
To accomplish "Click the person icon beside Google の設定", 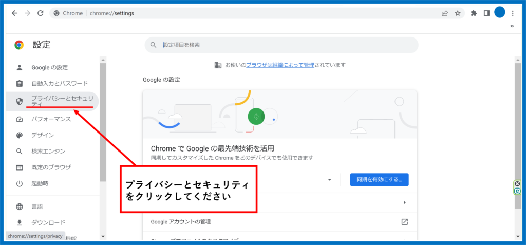I will point(20,67).
